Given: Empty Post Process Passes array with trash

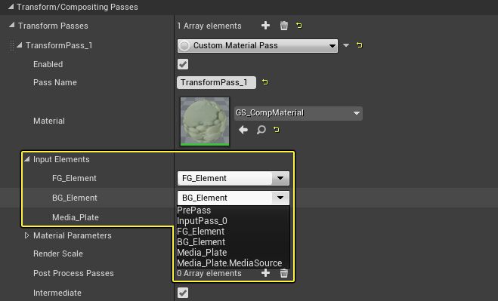Looking at the screenshot, I should [284, 273].
